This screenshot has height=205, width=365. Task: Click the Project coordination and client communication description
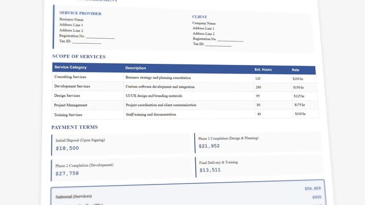pyautogui.click(x=161, y=105)
